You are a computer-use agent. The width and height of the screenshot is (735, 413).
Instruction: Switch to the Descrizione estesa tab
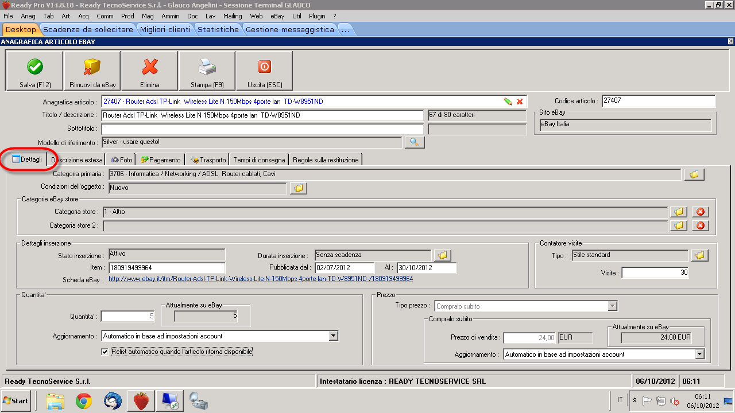click(76, 160)
